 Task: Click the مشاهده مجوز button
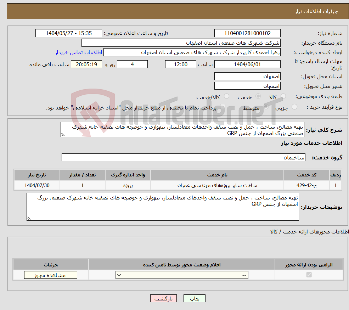pos(50,275)
